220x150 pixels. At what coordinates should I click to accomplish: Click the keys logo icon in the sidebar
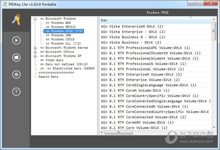coord(16,20)
